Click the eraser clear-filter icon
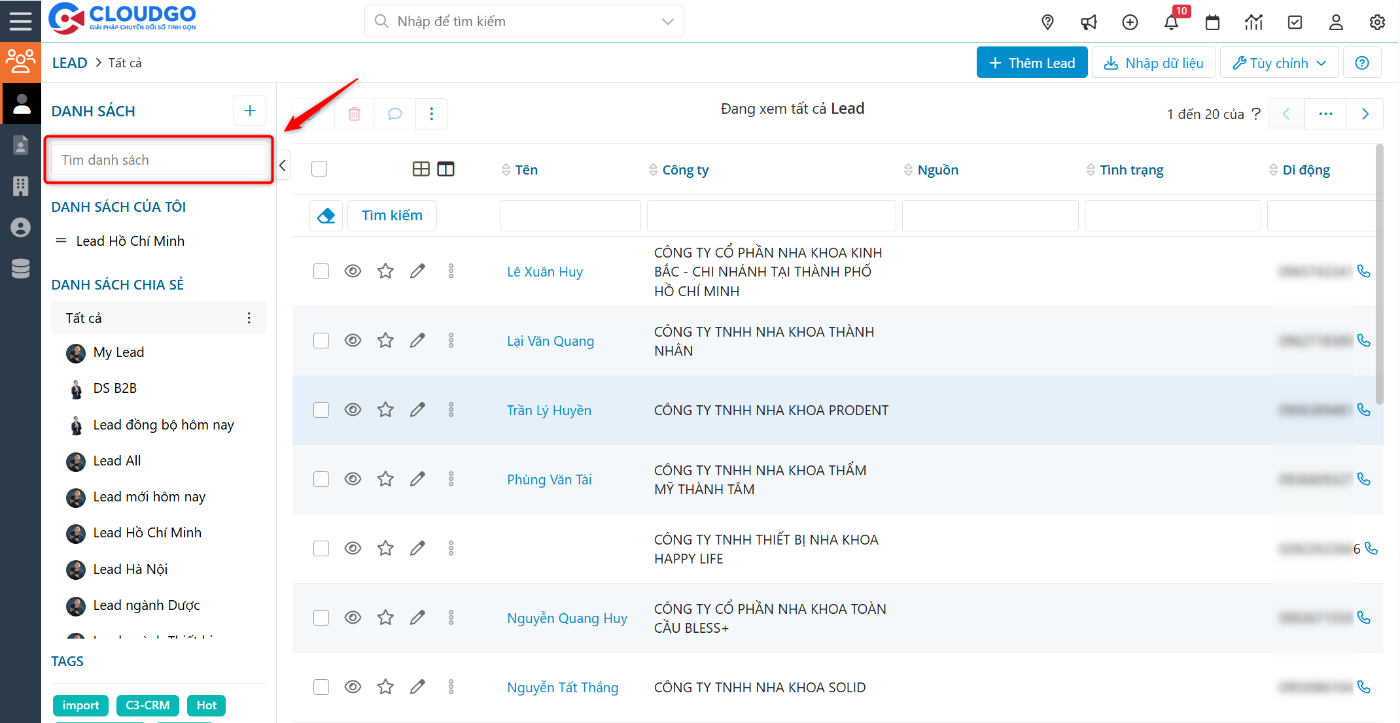Image resolution: width=1400 pixels, height=723 pixels. [326, 216]
